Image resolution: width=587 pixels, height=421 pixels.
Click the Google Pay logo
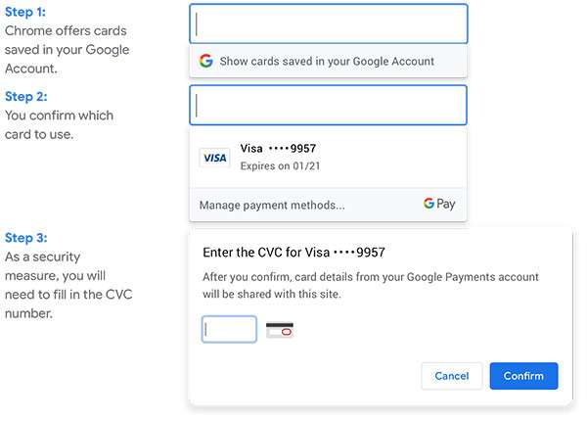(439, 205)
